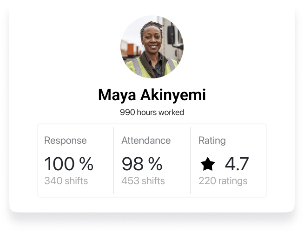This screenshot has width=304, height=231.
Task: Click the black star rating icon
Action: click(208, 164)
